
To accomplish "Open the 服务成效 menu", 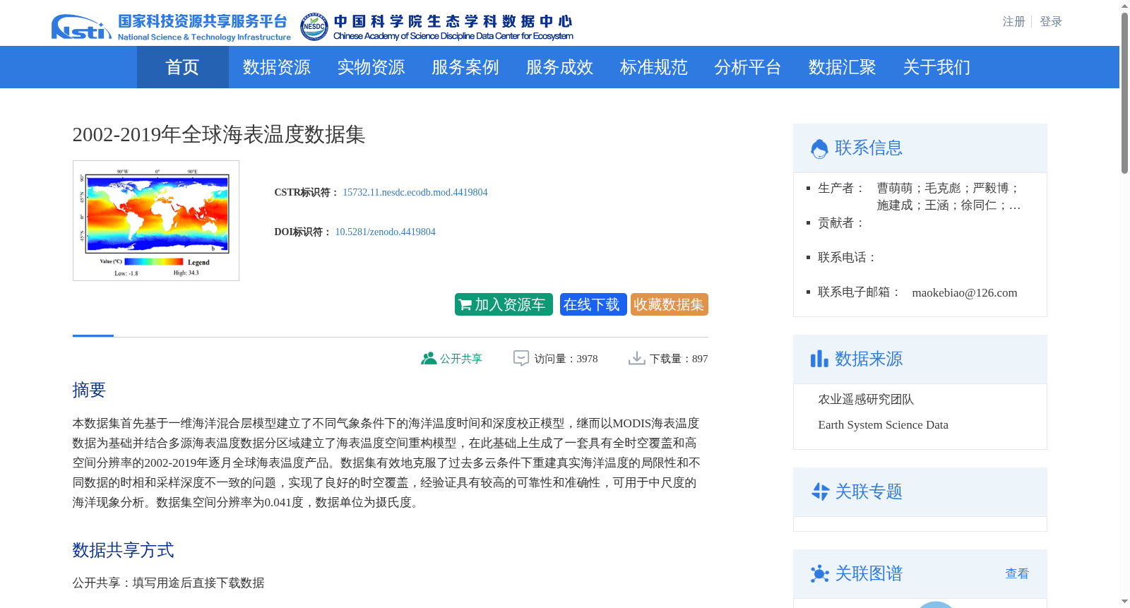I will tap(559, 67).
